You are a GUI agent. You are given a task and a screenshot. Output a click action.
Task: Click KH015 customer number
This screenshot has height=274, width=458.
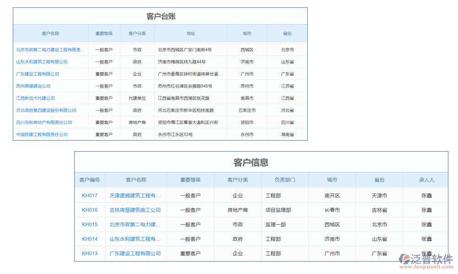[90, 224]
